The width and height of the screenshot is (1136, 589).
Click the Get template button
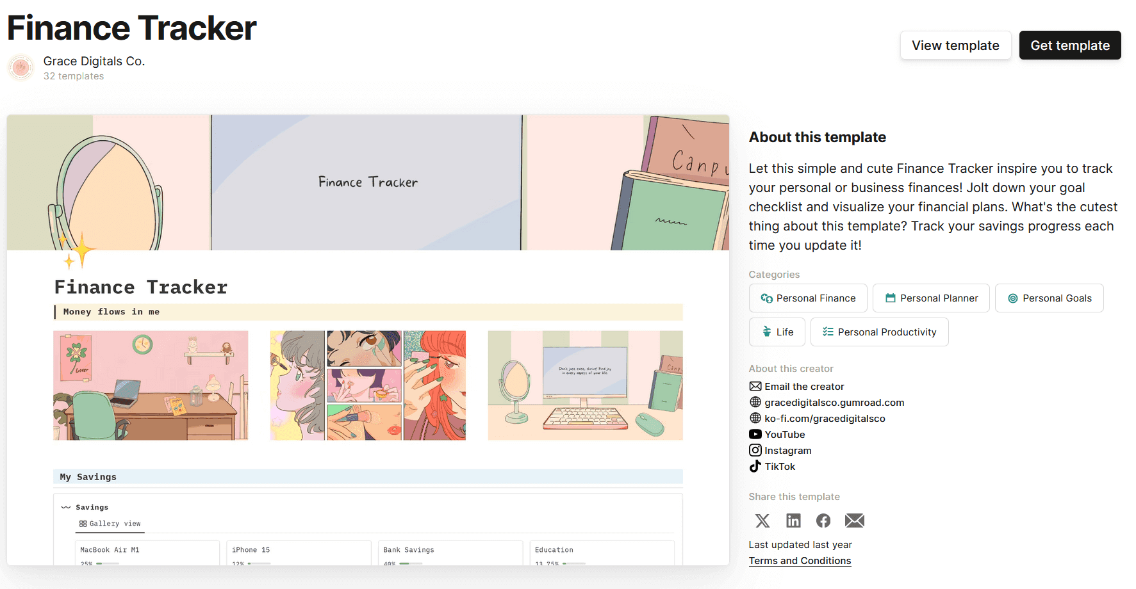pos(1070,45)
